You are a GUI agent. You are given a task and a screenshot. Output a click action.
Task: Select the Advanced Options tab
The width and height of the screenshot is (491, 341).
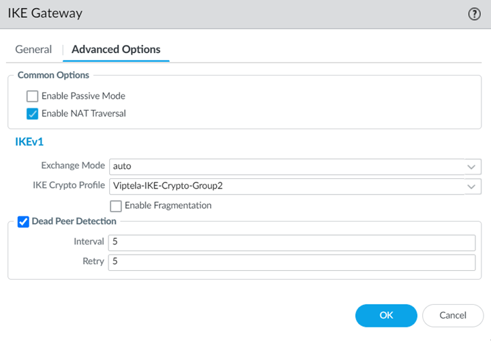coord(116,49)
